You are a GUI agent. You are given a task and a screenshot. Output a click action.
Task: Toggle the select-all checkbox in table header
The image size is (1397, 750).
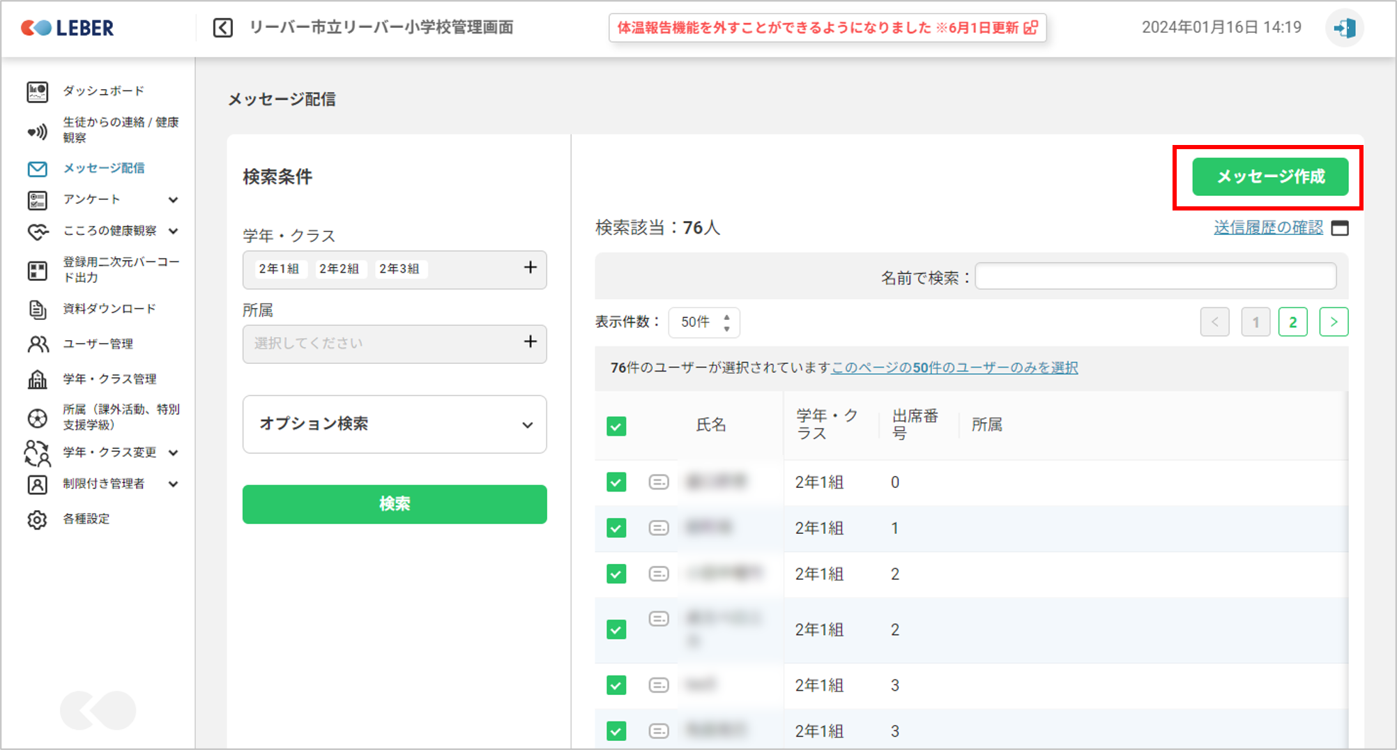(x=616, y=426)
